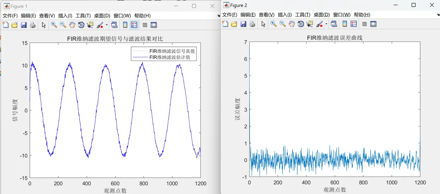Viewport: 440px width, 194px height.
Task: Open 帮助(H) menu in Figure 2
Action: (x=362, y=15)
